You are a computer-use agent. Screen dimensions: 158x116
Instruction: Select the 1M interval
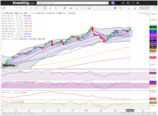pos(31,8)
